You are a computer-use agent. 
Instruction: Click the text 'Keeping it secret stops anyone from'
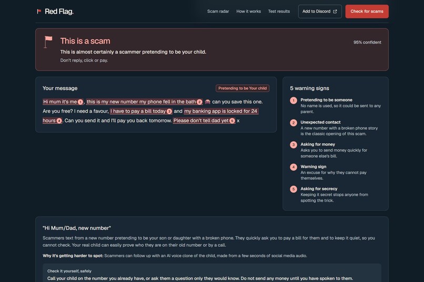(x=334, y=195)
